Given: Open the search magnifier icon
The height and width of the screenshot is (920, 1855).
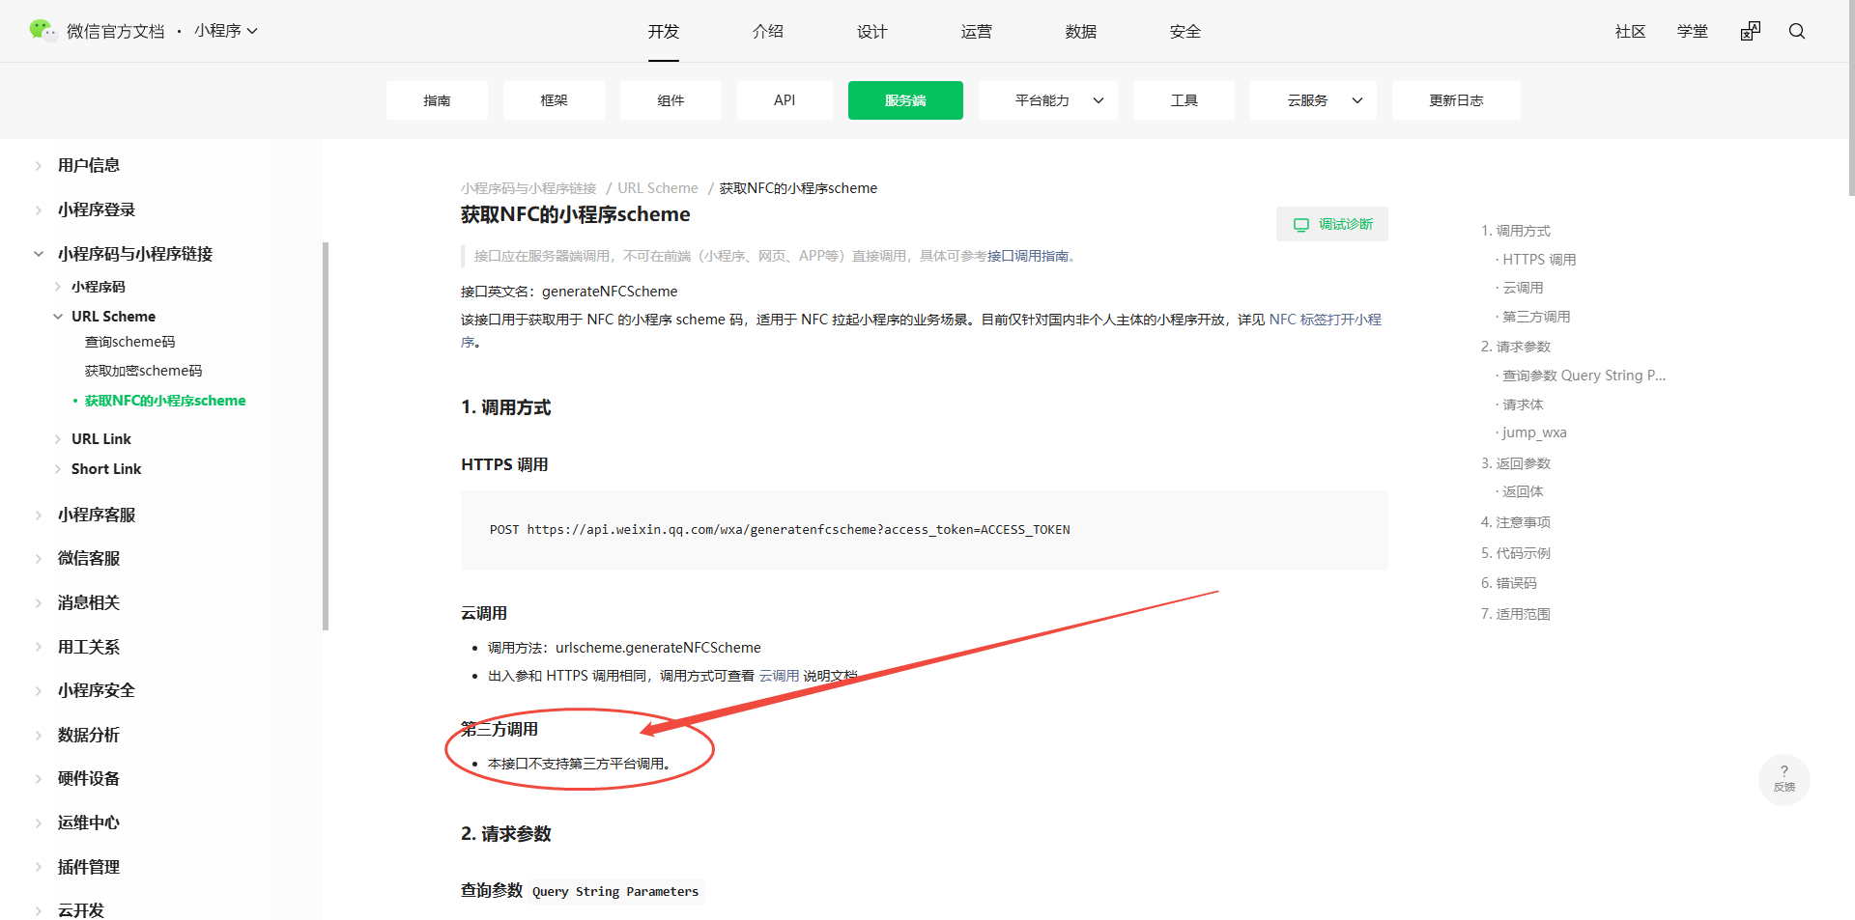Looking at the screenshot, I should click(x=1797, y=31).
